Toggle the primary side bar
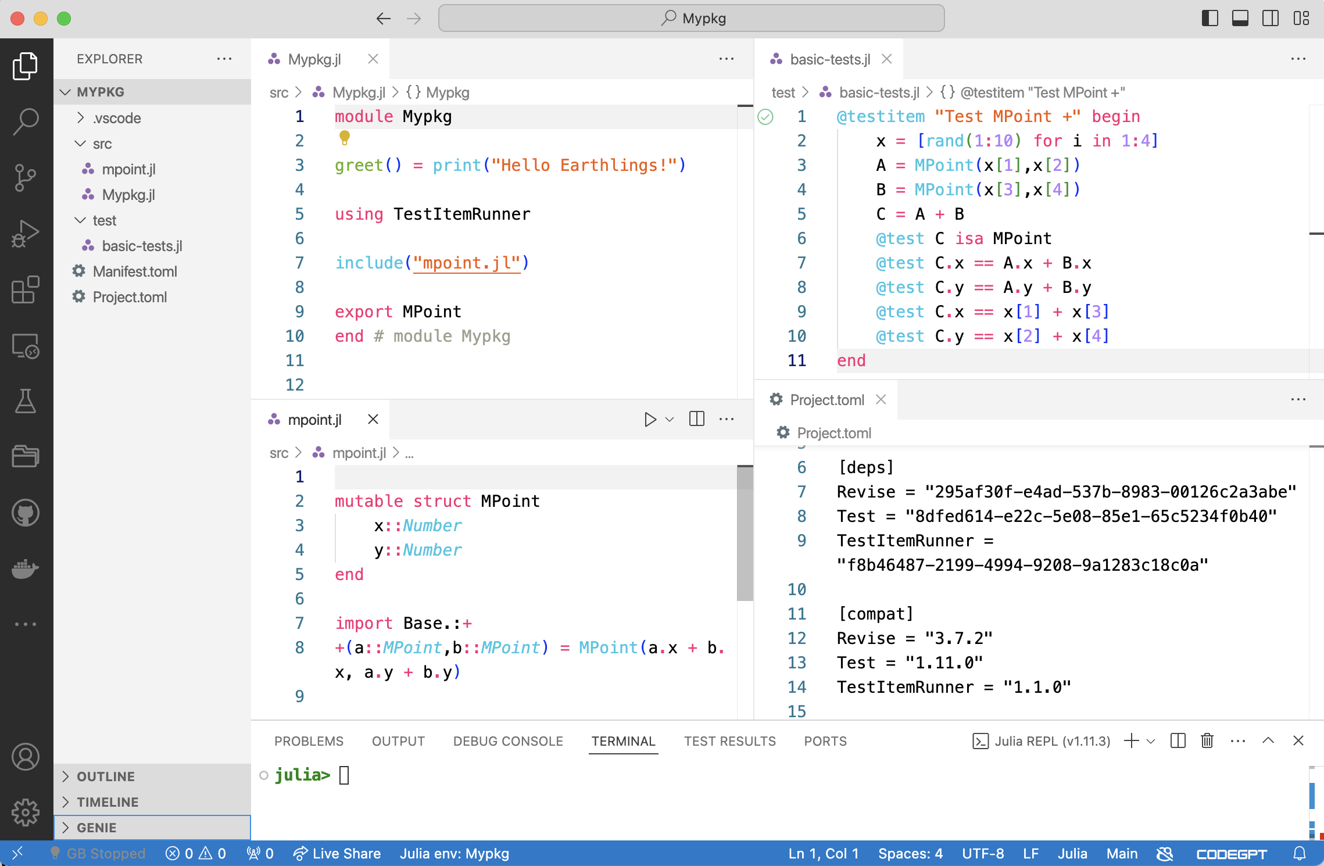 coord(1210,19)
